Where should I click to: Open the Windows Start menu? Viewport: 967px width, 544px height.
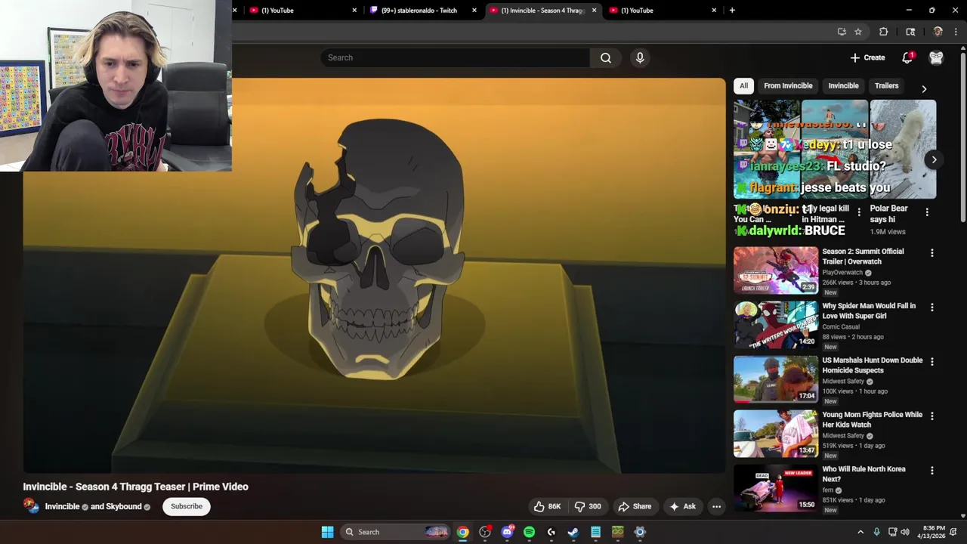point(327,532)
